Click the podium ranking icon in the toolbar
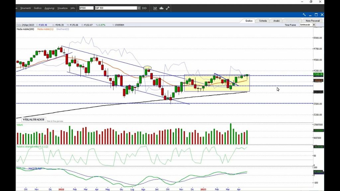 [161, 8]
